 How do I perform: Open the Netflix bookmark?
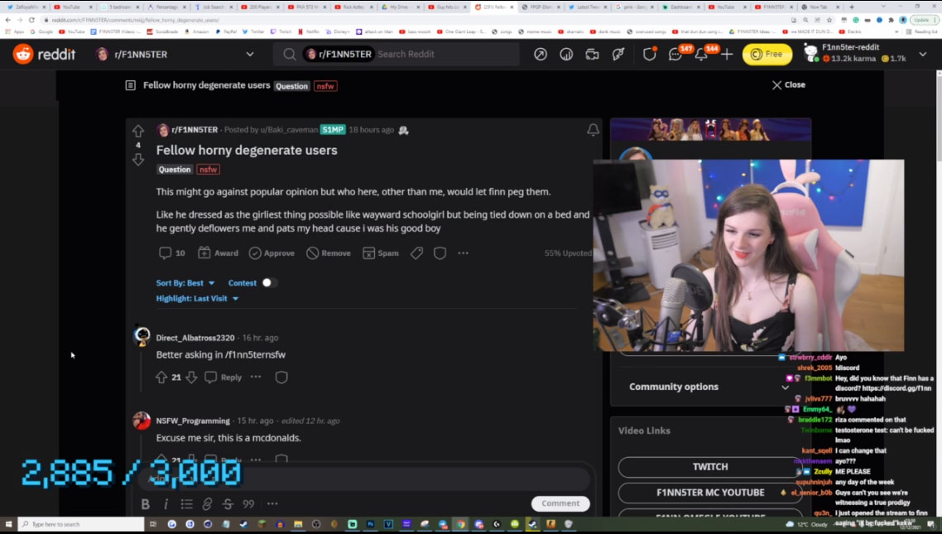(310, 31)
